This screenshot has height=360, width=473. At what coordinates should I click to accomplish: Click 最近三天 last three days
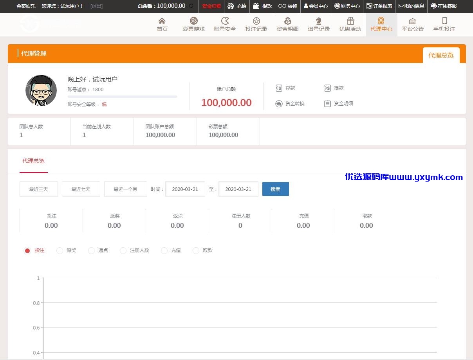39,189
